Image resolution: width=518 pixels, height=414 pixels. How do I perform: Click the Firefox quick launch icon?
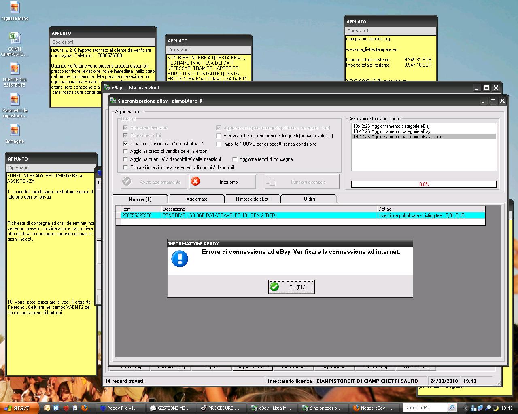click(85, 408)
